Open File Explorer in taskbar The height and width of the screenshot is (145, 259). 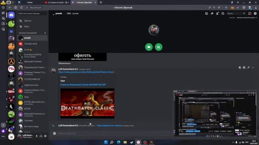[x=125, y=142]
